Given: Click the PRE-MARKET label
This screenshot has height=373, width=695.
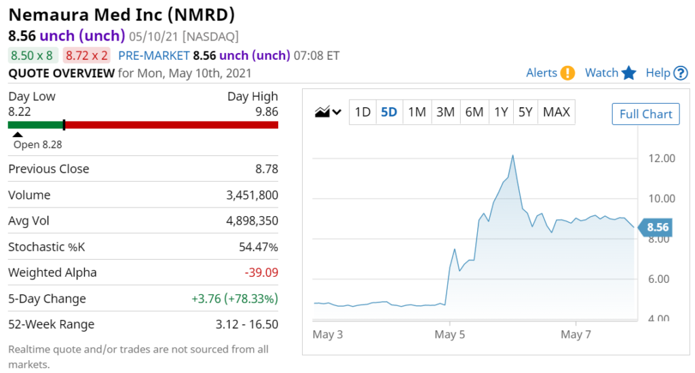Looking at the screenshot, I should click(154, 56).
